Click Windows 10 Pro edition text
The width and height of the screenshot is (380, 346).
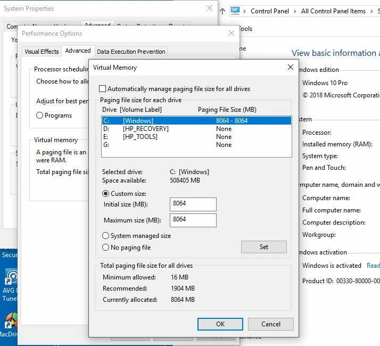tap(325, 83)
